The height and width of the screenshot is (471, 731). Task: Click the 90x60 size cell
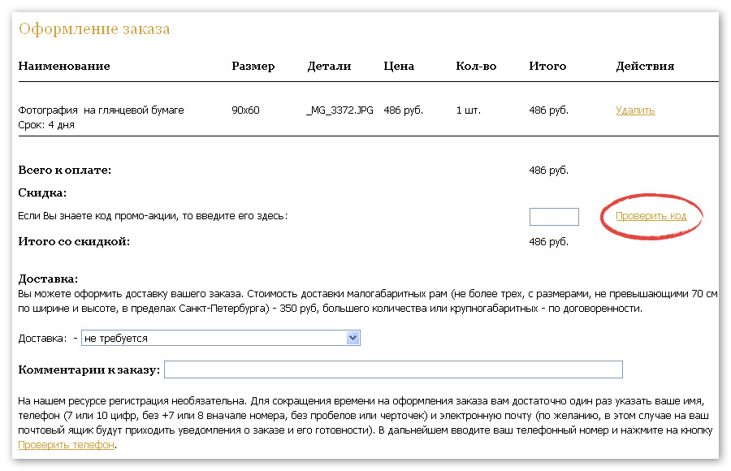point(245,110)
